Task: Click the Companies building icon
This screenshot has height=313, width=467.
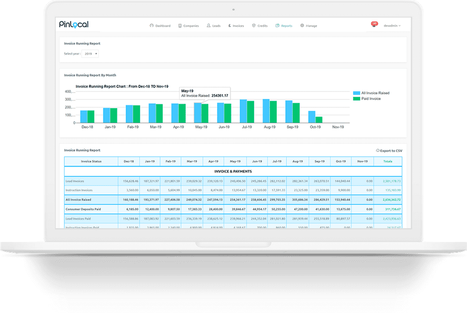Action: (x=180, y=26)
